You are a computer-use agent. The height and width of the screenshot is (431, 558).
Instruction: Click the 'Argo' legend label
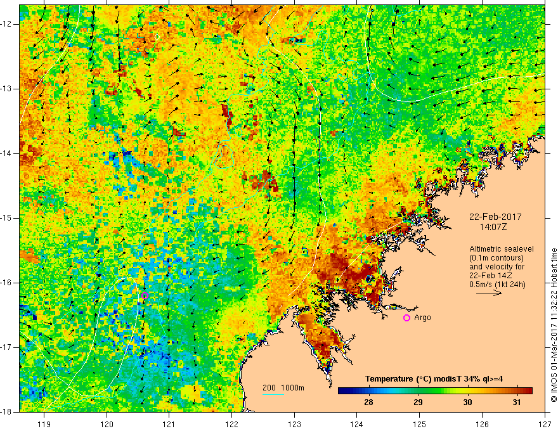422,318
